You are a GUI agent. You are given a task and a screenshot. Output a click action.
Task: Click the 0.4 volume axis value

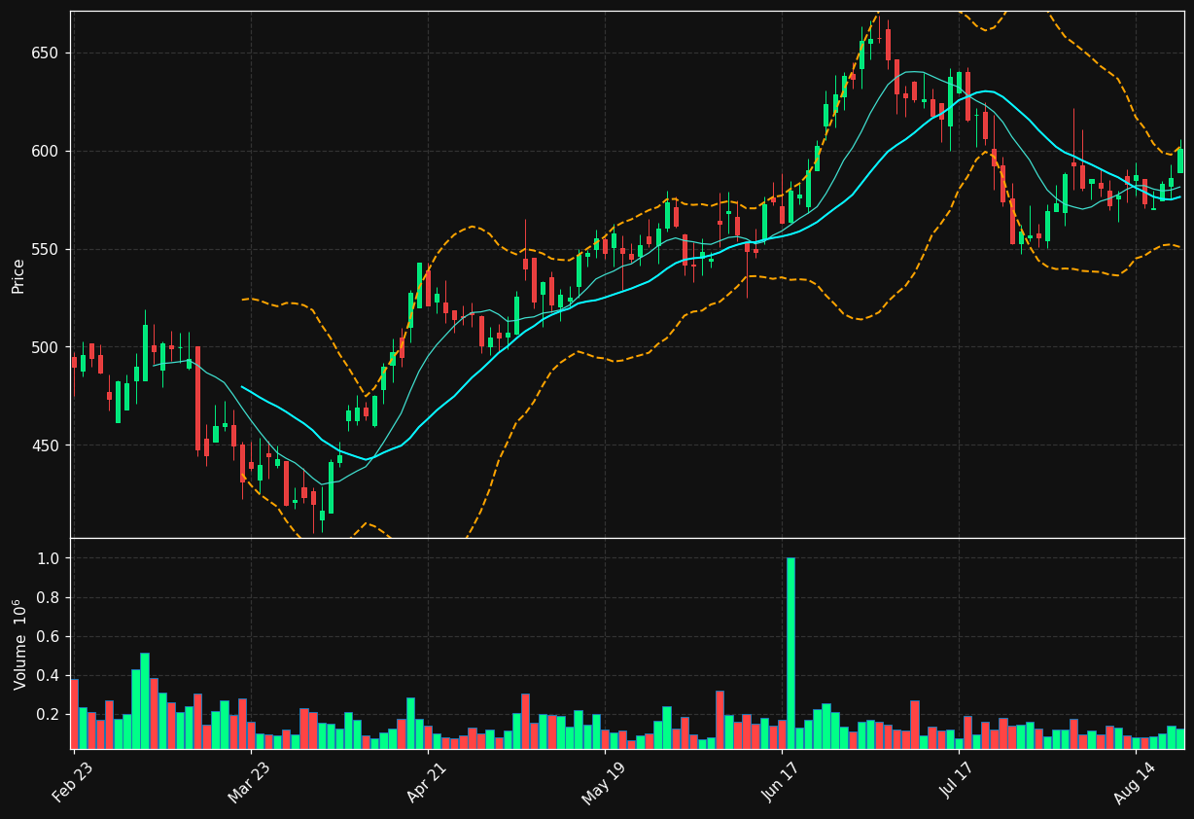[x=49, y=675]
